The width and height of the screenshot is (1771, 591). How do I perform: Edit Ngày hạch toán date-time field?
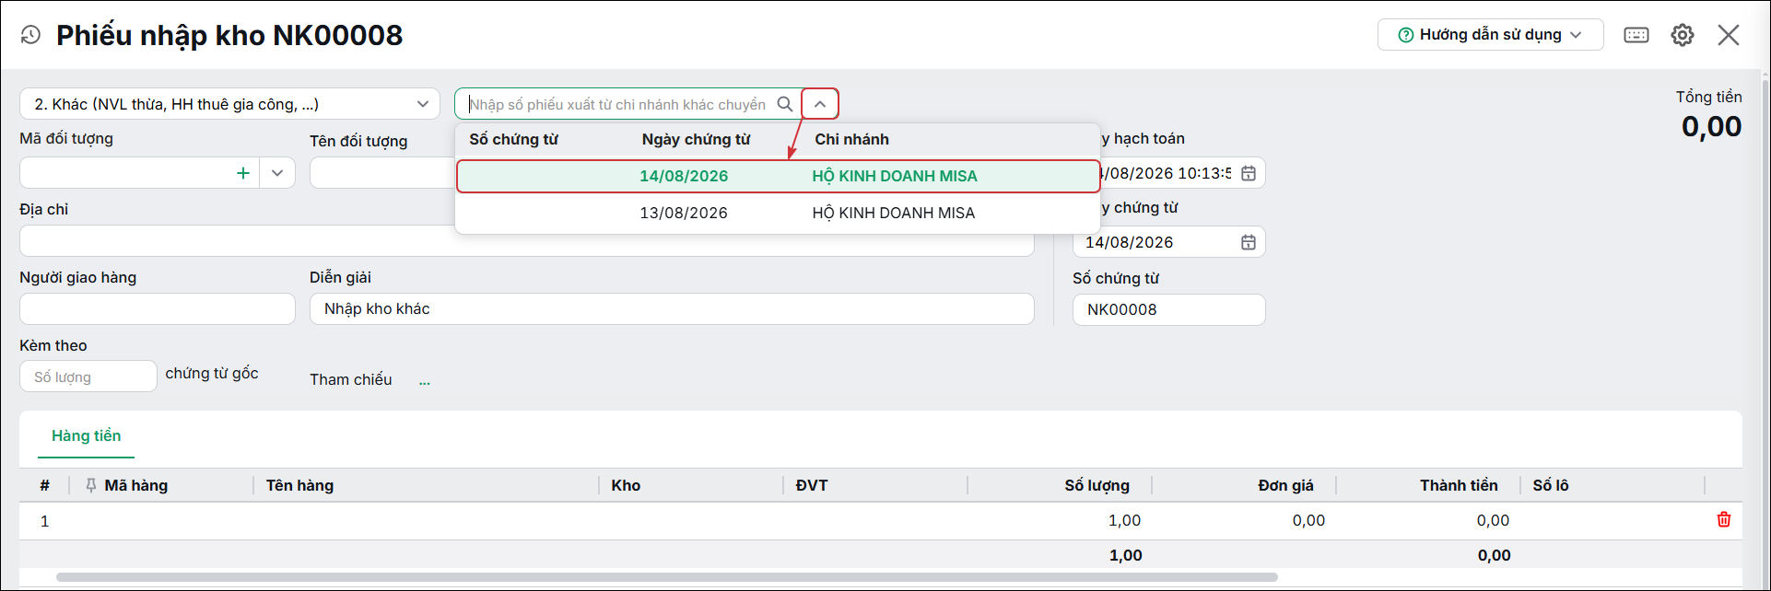(x=1167, y=173)
